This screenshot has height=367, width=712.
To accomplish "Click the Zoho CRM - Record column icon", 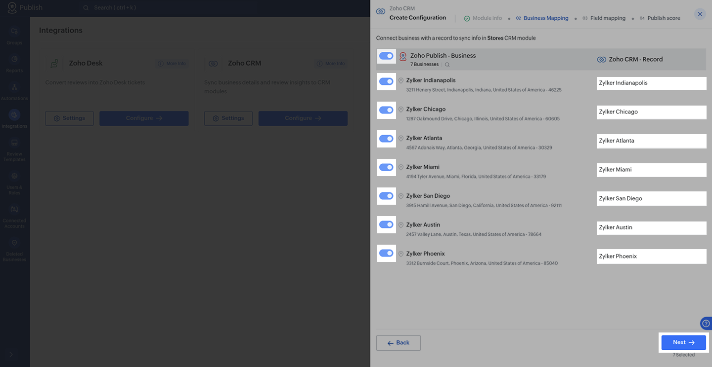I will pyautogui.click(x=602, y=60).
